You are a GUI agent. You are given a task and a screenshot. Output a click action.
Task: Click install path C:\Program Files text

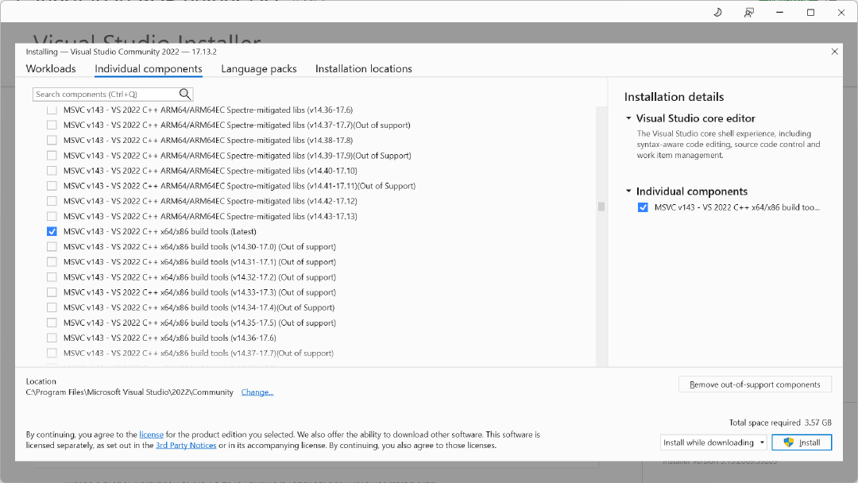[x=129, y=392]
